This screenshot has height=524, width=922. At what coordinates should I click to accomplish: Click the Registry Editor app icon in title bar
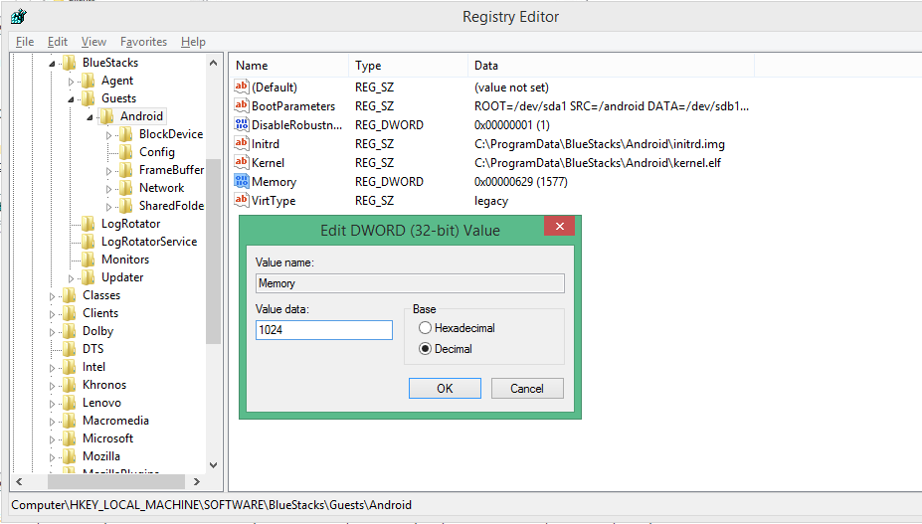(x=18, y=17)
